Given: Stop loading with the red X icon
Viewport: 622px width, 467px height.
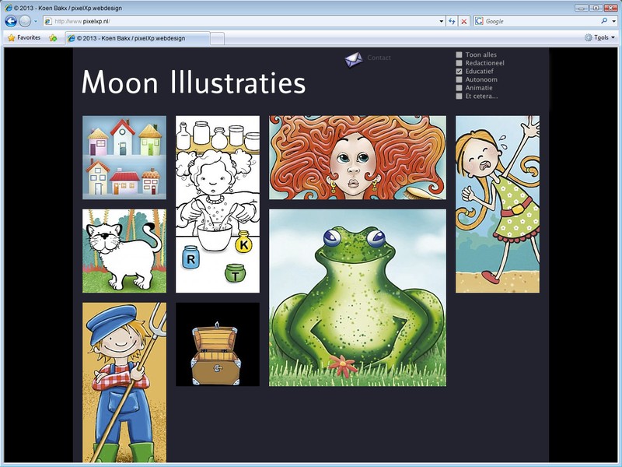Looking at the screenshot, I should click(464, 21).
